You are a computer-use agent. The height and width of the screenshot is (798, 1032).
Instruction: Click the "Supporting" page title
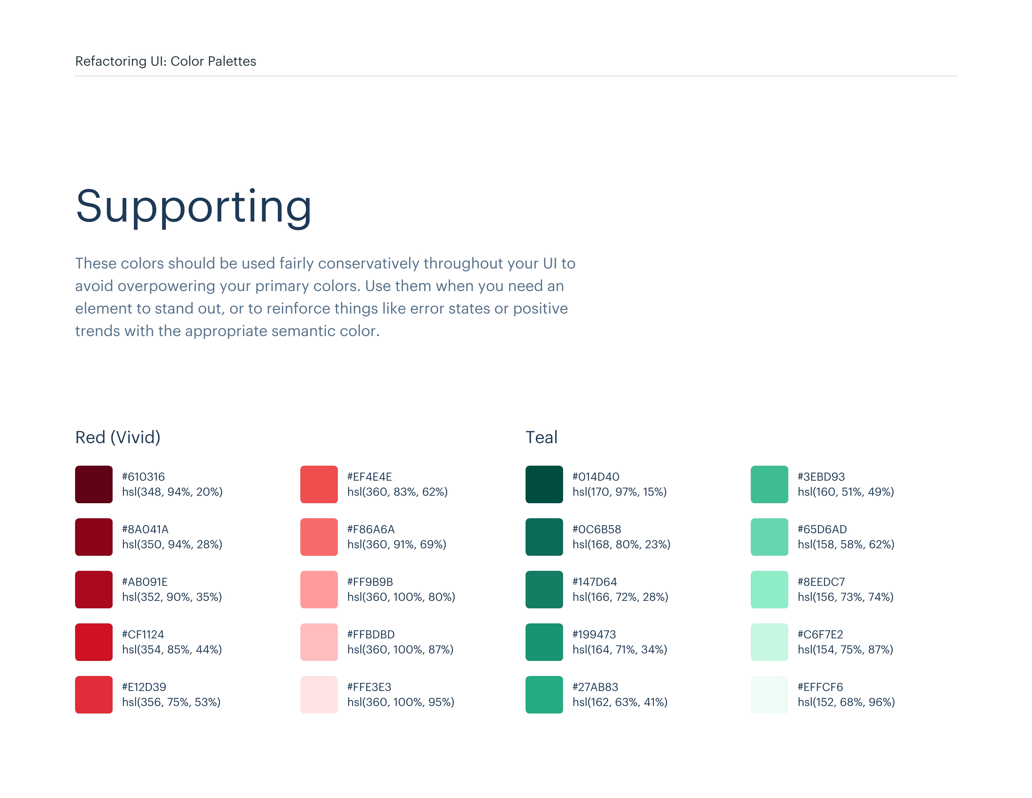pos(193,206)
